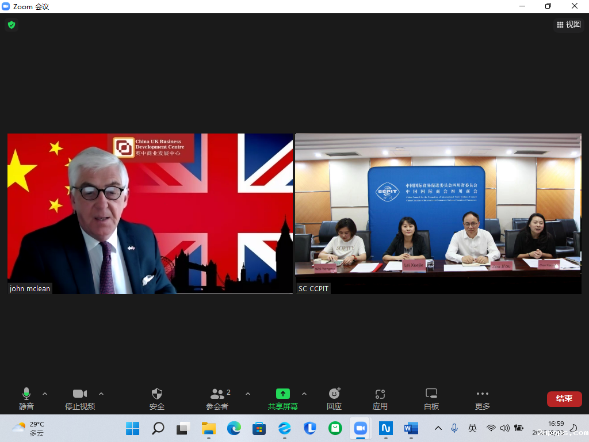This screenshot has height=442, width=589.
Task: Expand audio options arrow beside 静音
Action: (x=45, y=394)
